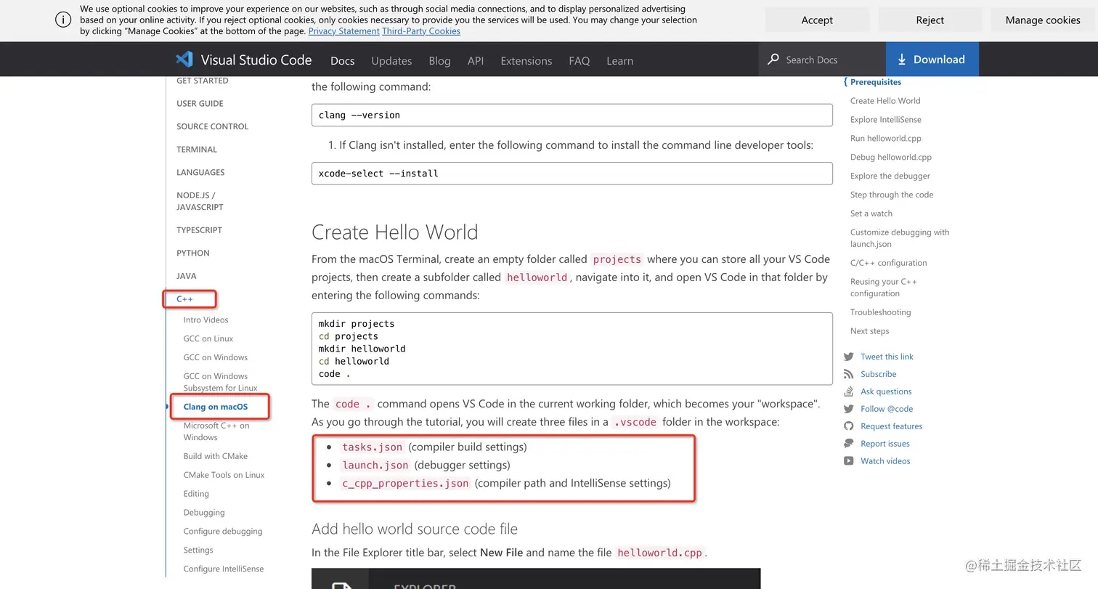Expand the TERMINAL sidebar section

[197, 150]
